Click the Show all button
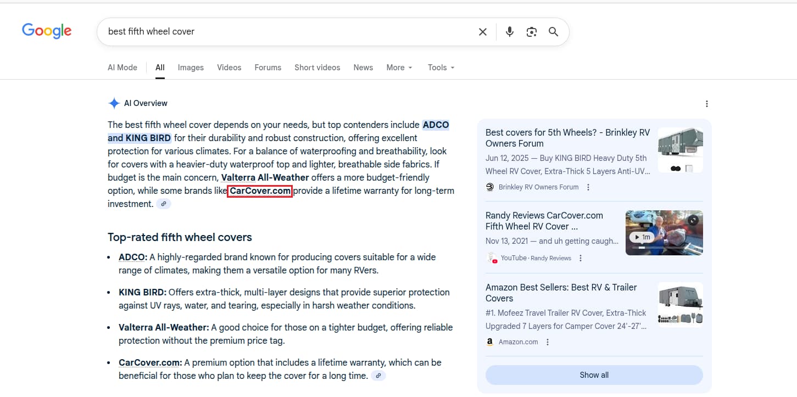 click(594, 374)
